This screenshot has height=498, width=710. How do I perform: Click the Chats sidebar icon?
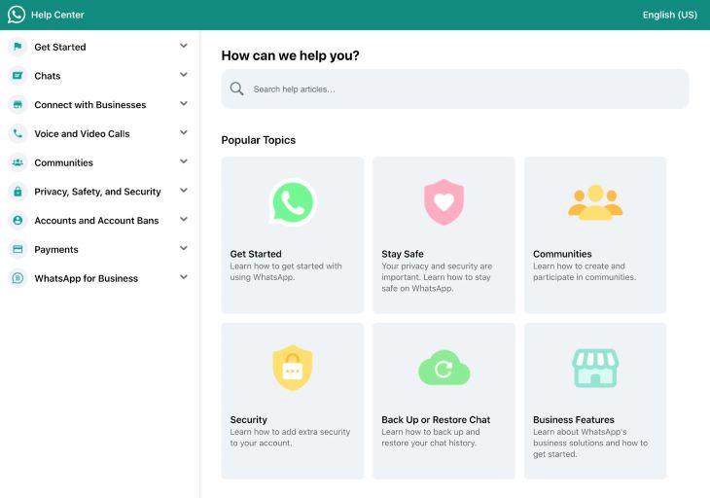18,76
